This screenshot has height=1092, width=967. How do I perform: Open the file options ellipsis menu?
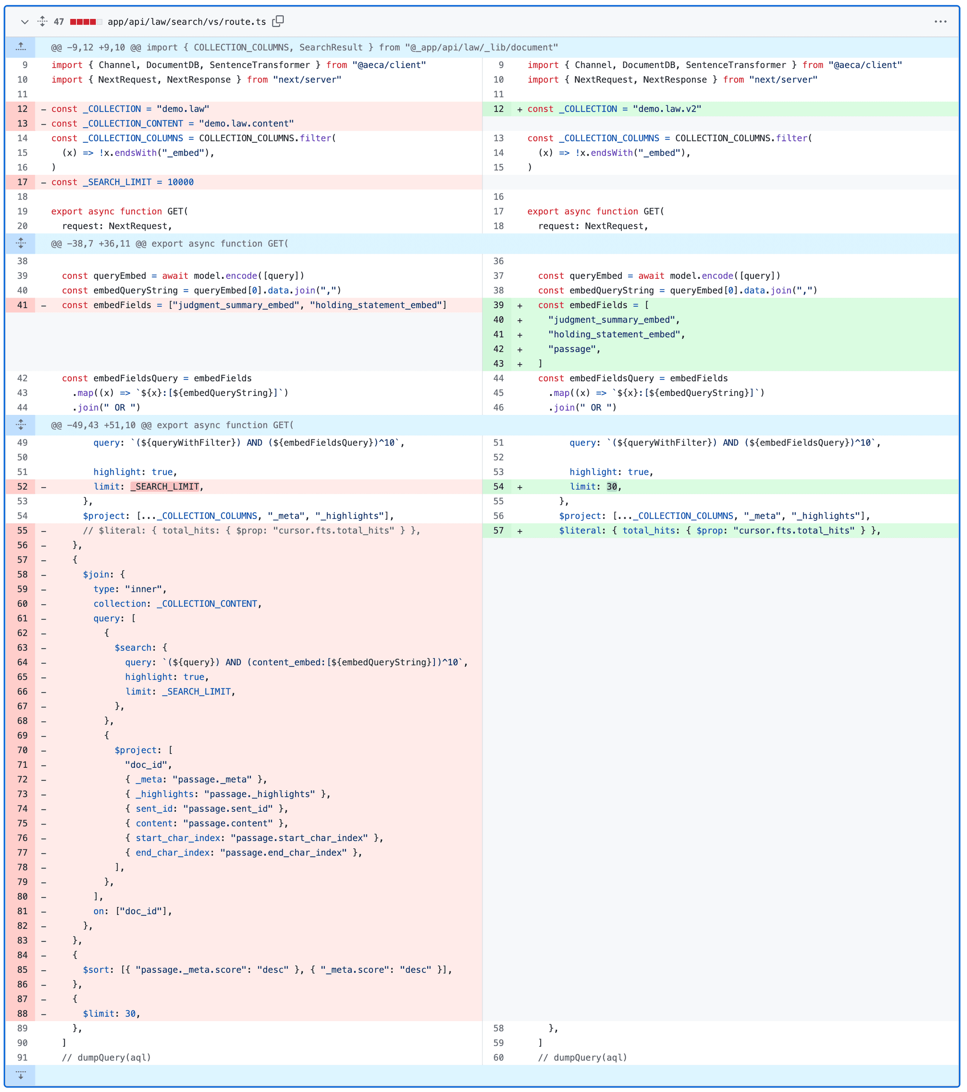pos(940,22)
